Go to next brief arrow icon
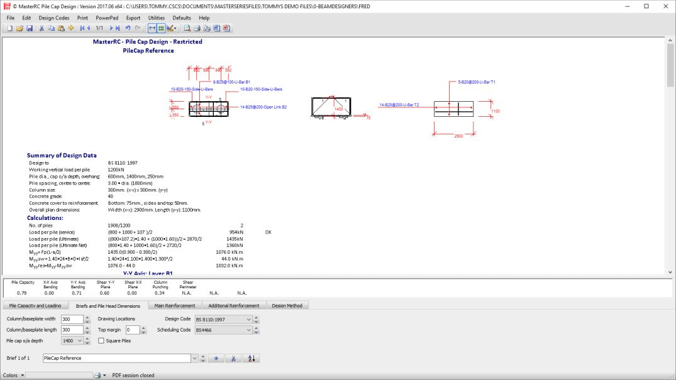Viewport: 676px width, 380px height. (x=111, y=28)
